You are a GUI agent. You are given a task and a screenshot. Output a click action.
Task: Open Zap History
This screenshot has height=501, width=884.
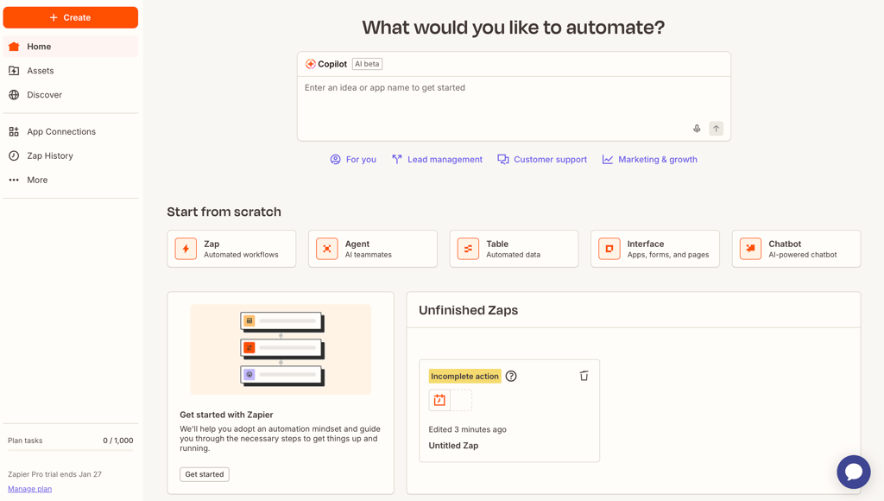[x=71, y=155]
